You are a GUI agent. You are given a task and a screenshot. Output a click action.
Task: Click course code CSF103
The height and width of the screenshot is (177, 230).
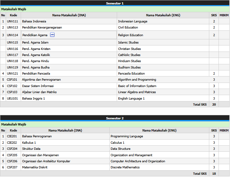(12, 92)
